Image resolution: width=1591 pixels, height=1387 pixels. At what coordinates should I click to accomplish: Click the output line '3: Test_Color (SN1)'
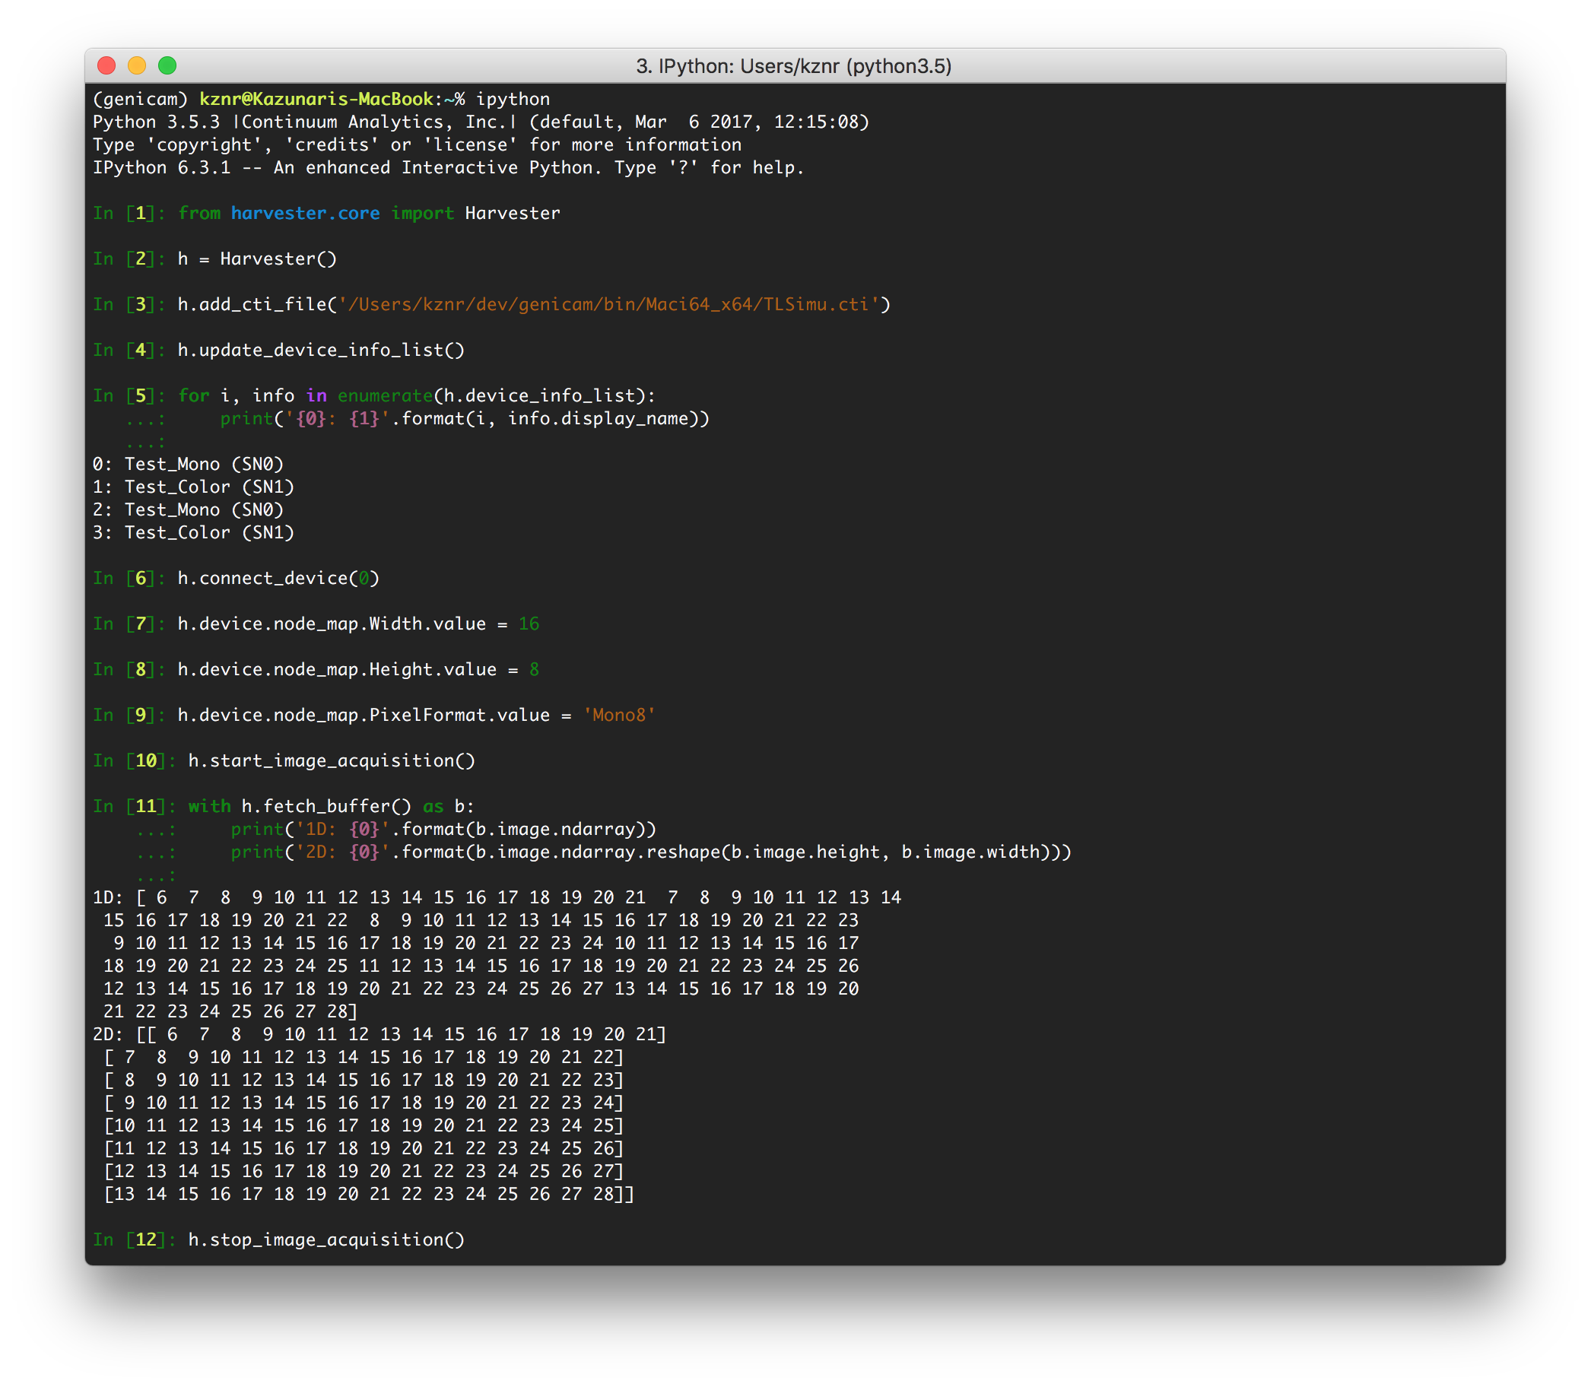coord(194,532)
